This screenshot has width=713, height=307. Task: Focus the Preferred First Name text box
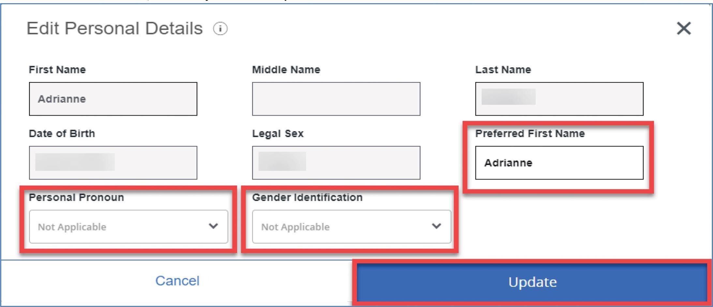[559, 163]
